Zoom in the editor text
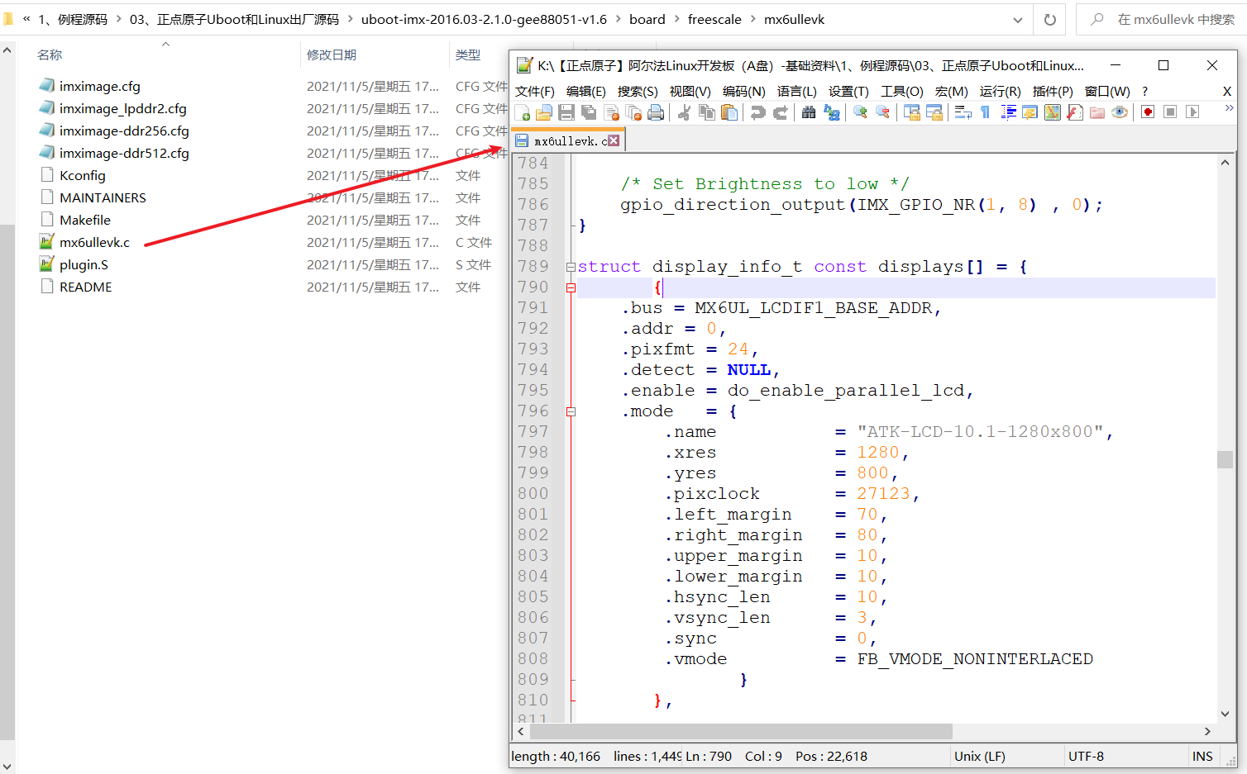 click(x=860, y=112)
